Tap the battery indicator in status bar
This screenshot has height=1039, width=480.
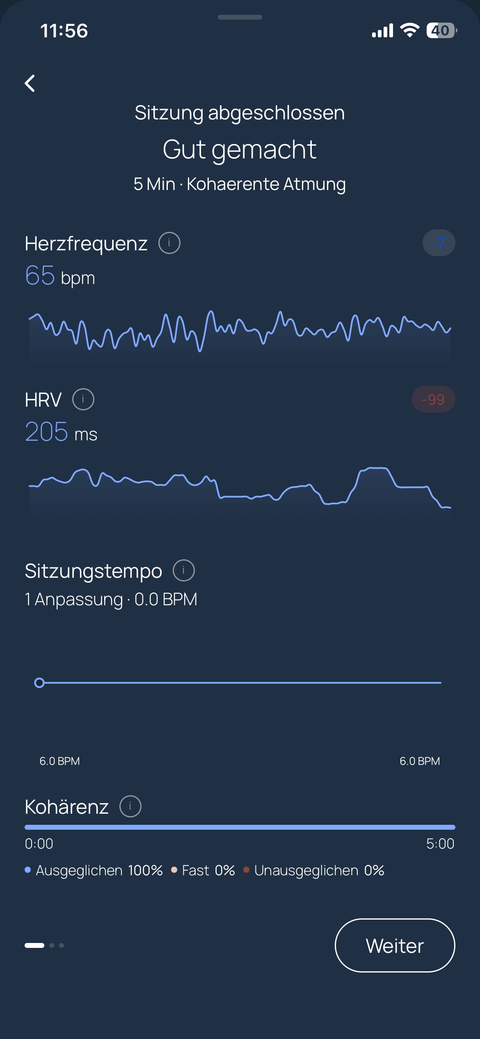click(442, 30)
